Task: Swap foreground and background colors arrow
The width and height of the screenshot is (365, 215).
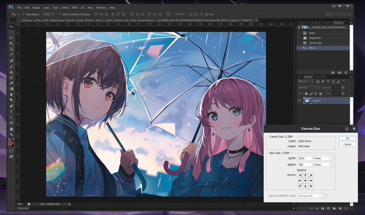Action: (x=13, y=139)
